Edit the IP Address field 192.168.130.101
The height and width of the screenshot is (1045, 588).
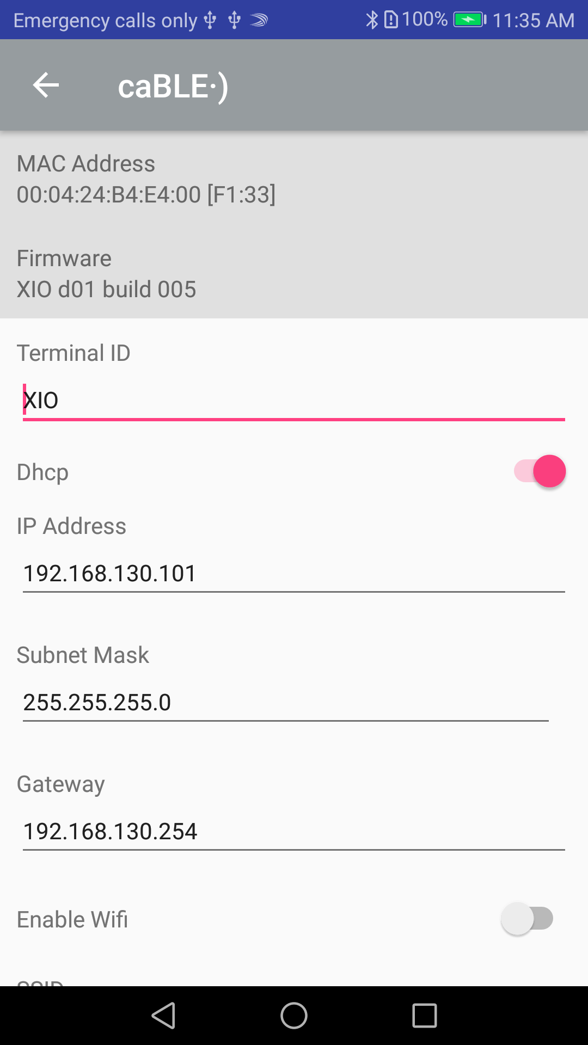294,574
